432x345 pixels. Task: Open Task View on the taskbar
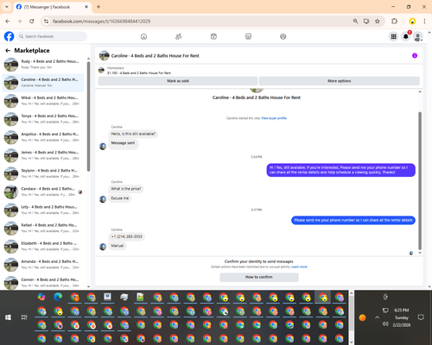(24, 317)
